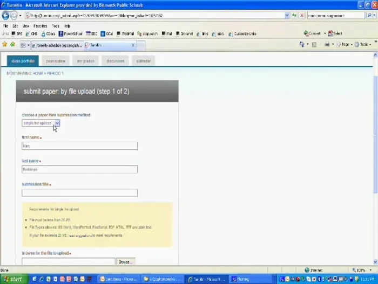
Task: Click the Print icon in toolbar
Action: pos(327,45)
